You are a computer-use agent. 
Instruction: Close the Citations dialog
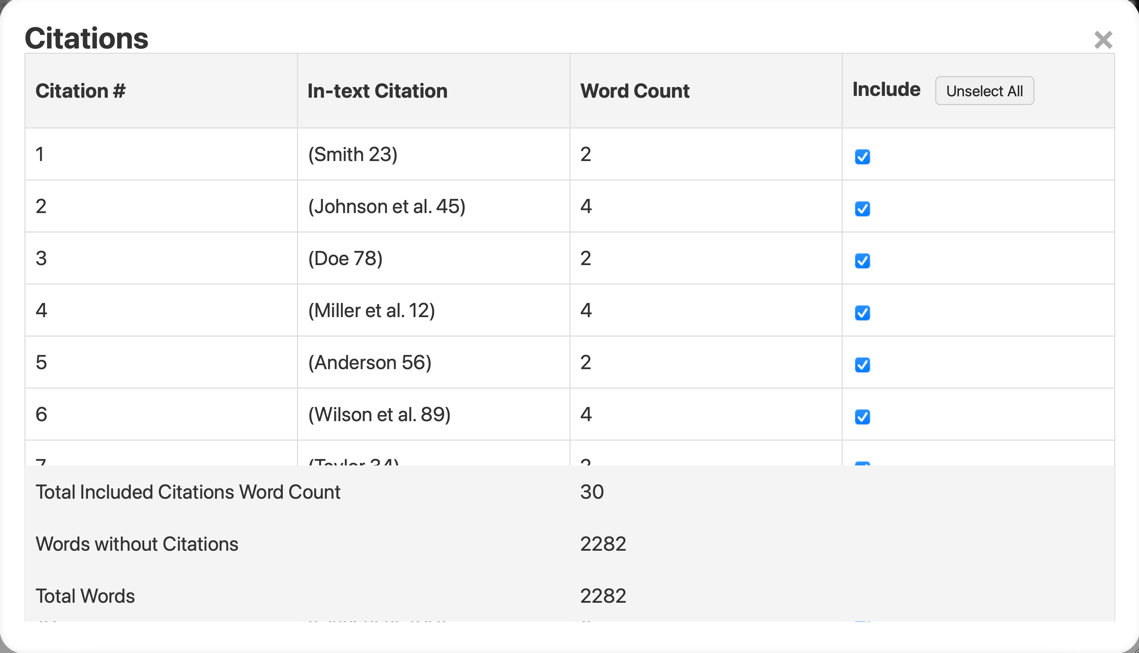[1103, 40]
